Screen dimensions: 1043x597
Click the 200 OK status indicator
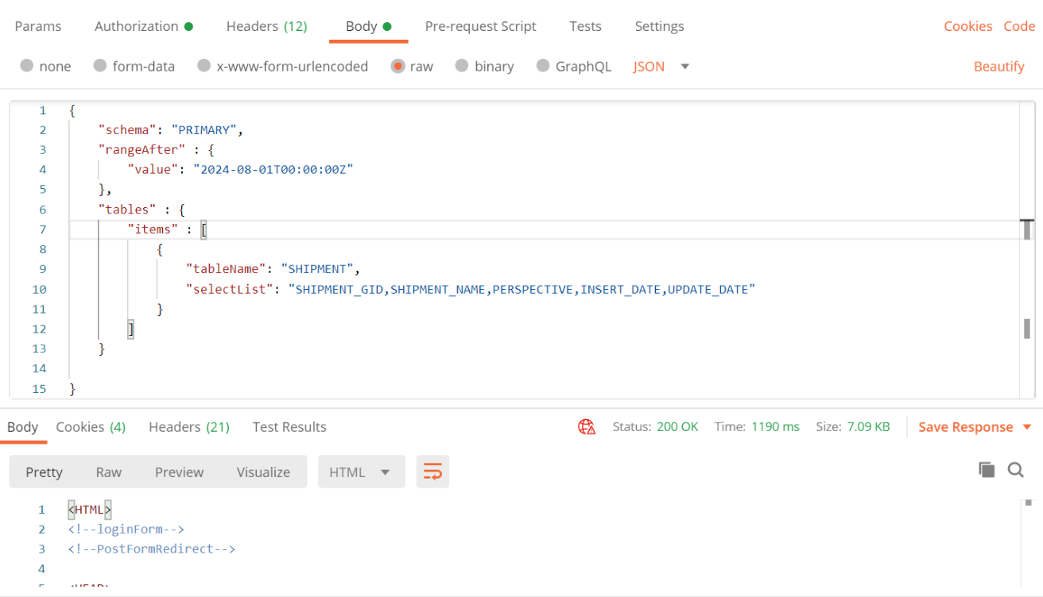pos(677,426)
